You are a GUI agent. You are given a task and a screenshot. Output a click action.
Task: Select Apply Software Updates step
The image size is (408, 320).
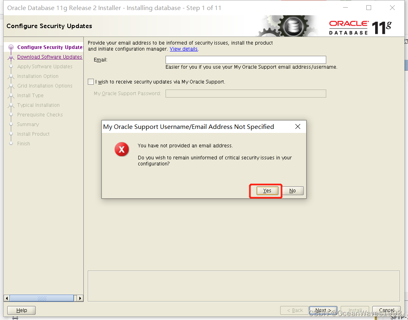click(45, 67)
